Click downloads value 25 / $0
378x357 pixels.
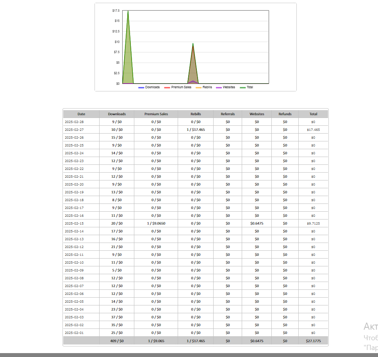click(117, 333)
